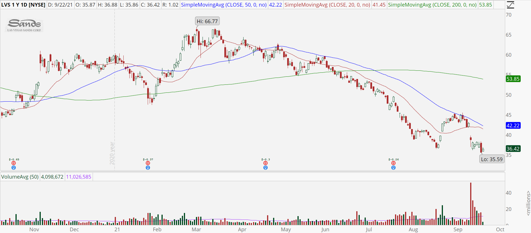Screen dimensions: 531x233
Task: Click the Las Vegas Sands Corp logo
Action: (x=24, y=25)
